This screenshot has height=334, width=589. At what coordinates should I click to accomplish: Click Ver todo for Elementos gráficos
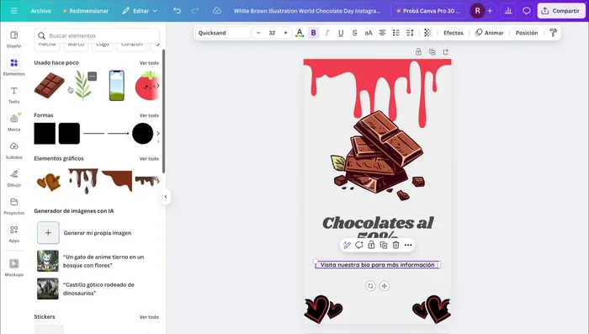(149, 158)
